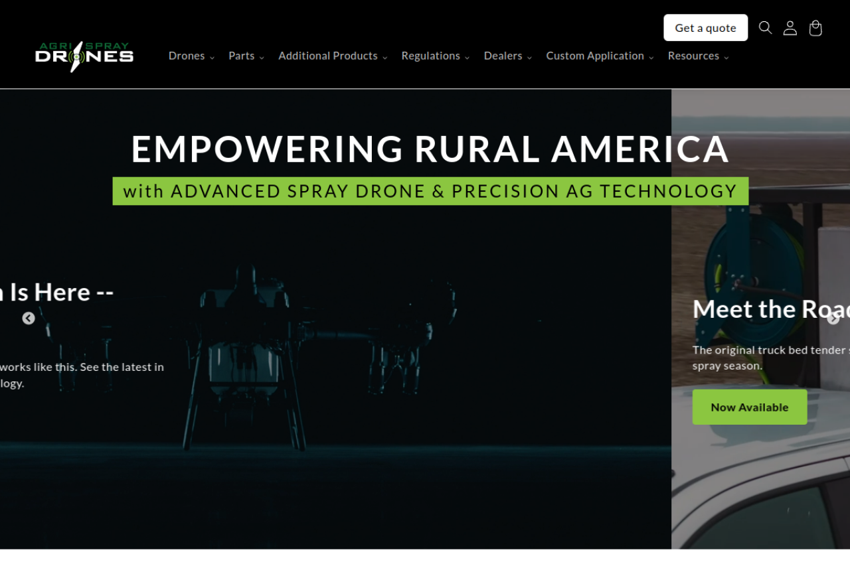Click the Empowering Rural America headline
The image size is (850, 566).
(x=430, y=149)
